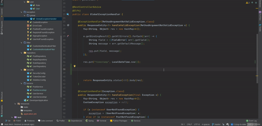Open the SciView tool window
Screen dimensions: 262x126
260,16
